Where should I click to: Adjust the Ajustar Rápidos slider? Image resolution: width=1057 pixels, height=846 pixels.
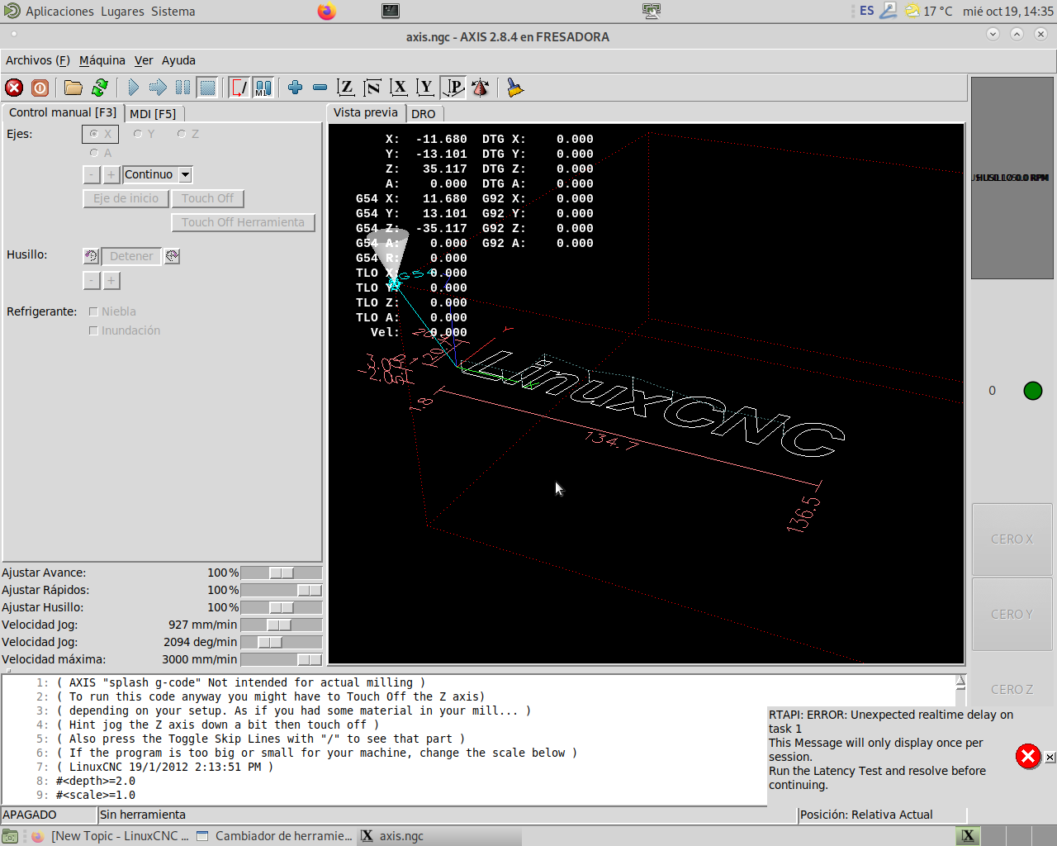310,590
